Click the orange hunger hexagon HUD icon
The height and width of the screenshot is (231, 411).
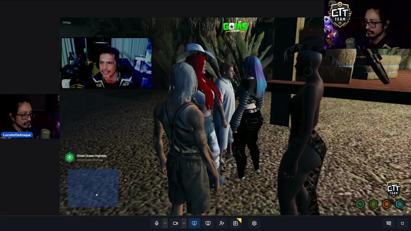click(387, 204)
